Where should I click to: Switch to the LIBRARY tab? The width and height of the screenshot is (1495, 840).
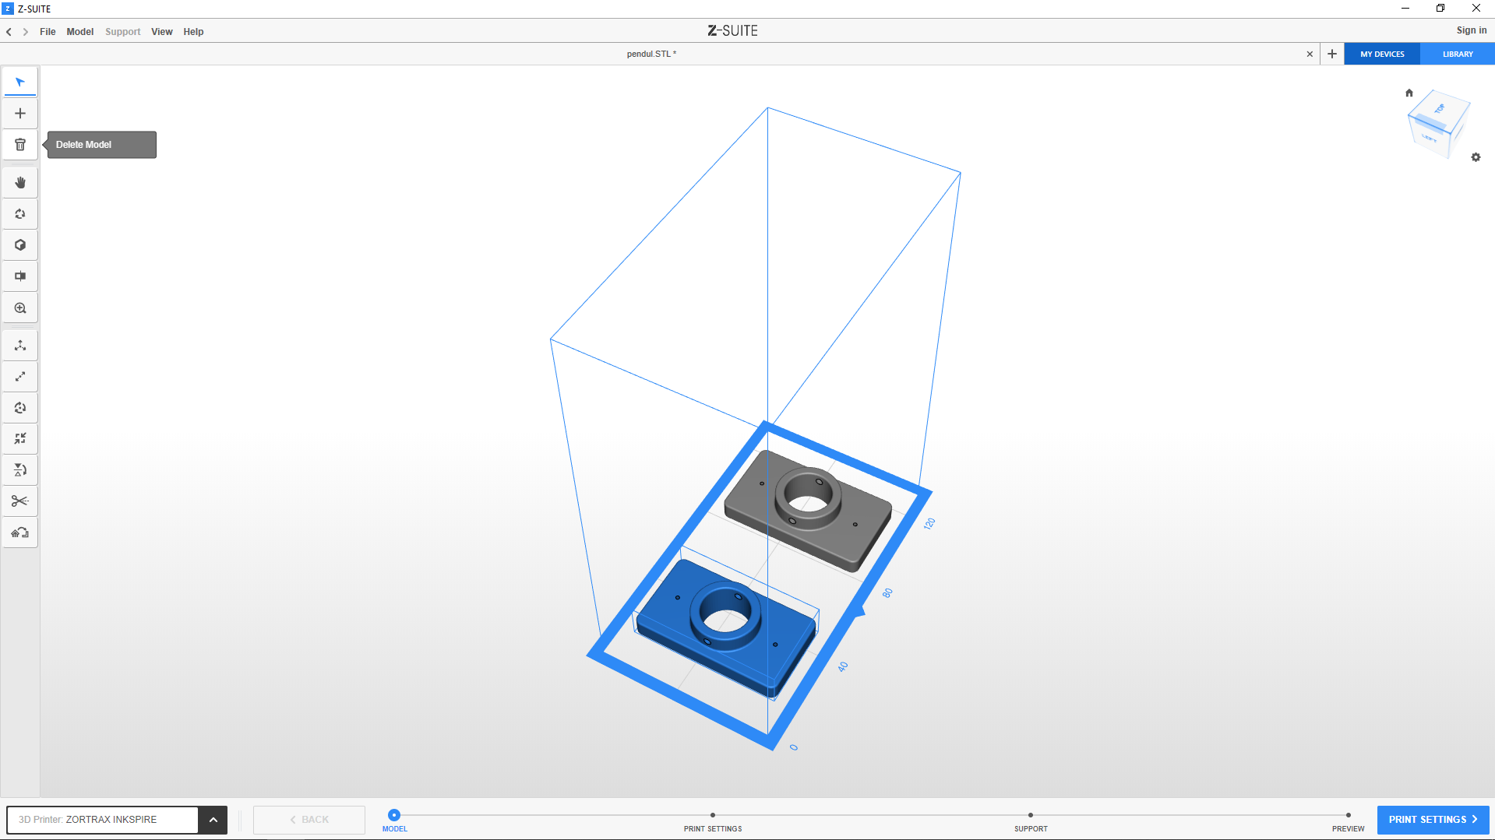click(x=1457, y=54)
